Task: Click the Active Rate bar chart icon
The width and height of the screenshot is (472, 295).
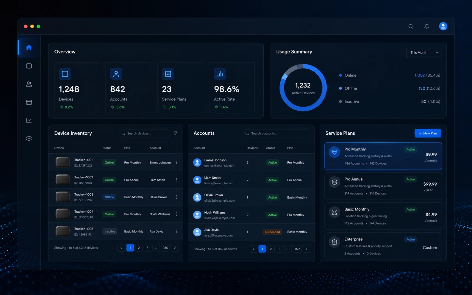Action: click(x=220, y=74)
